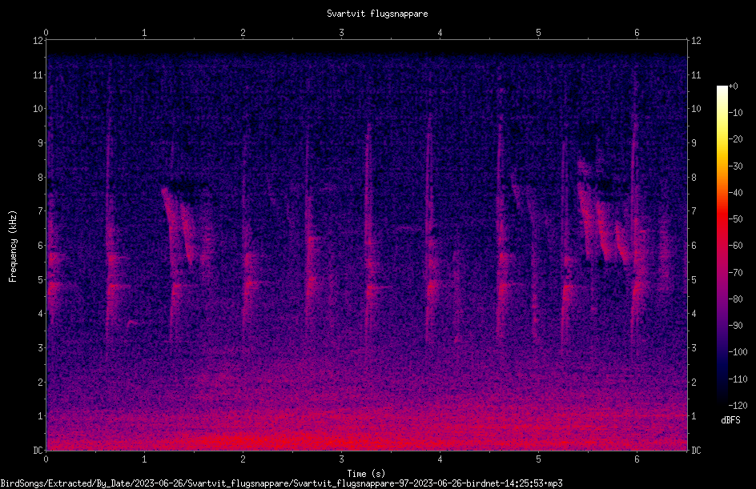The image size is (756, 489).
Task: Click the "5" tick on the right frequency axis
Action: tap(694, 279)
